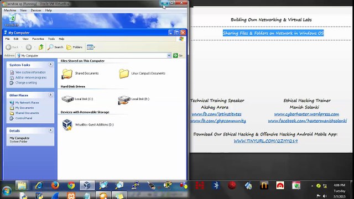Maximize the My Computer window
This screenshot has height=199, width=354.
pos(177,33)
